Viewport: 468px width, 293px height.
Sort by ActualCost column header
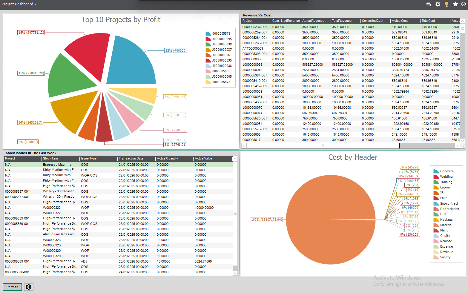click(405, 21)
